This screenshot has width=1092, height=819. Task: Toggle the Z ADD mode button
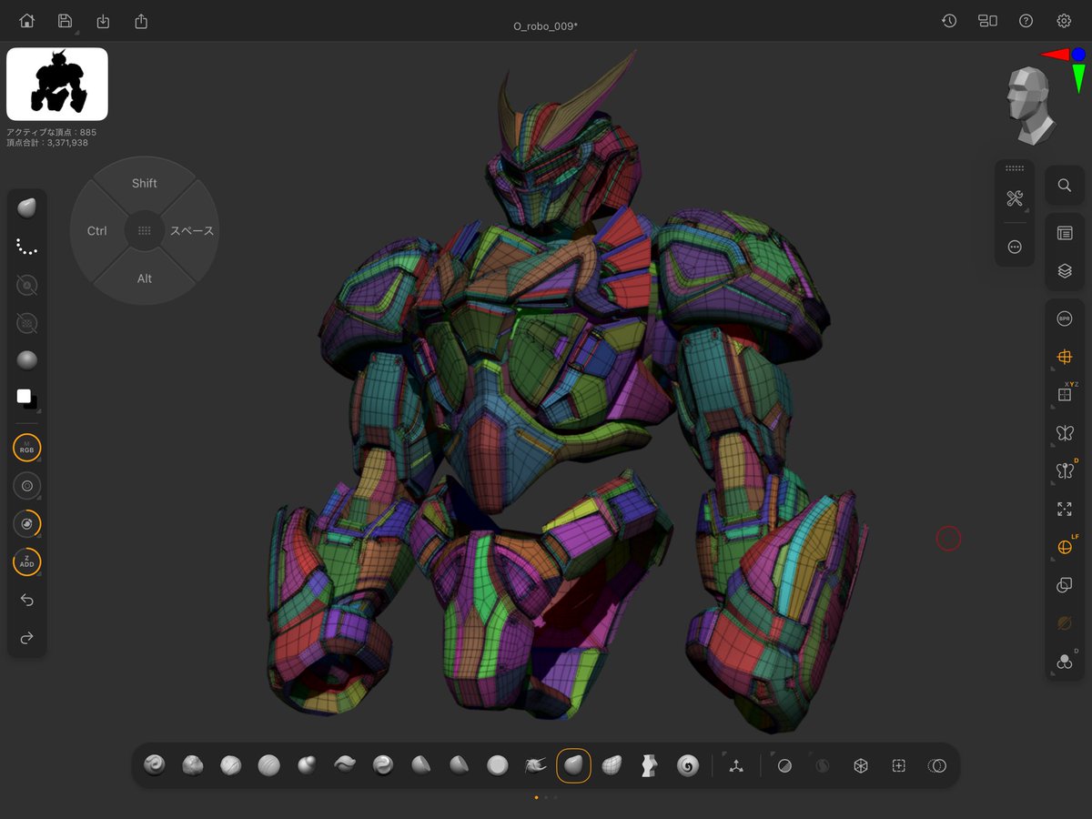click(x=27, y=562)
